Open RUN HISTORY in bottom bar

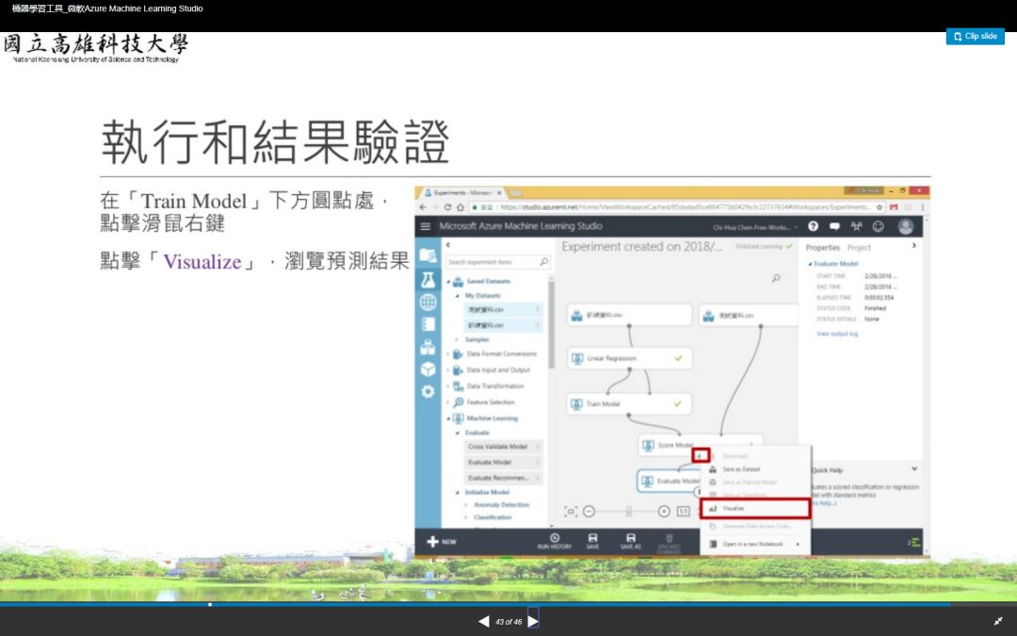555,541
